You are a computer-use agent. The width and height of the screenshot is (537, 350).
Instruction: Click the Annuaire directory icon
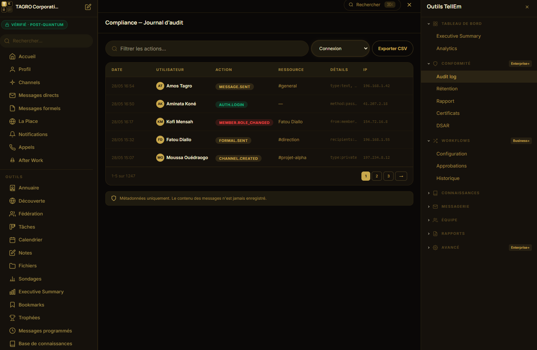tap(12, 188)
